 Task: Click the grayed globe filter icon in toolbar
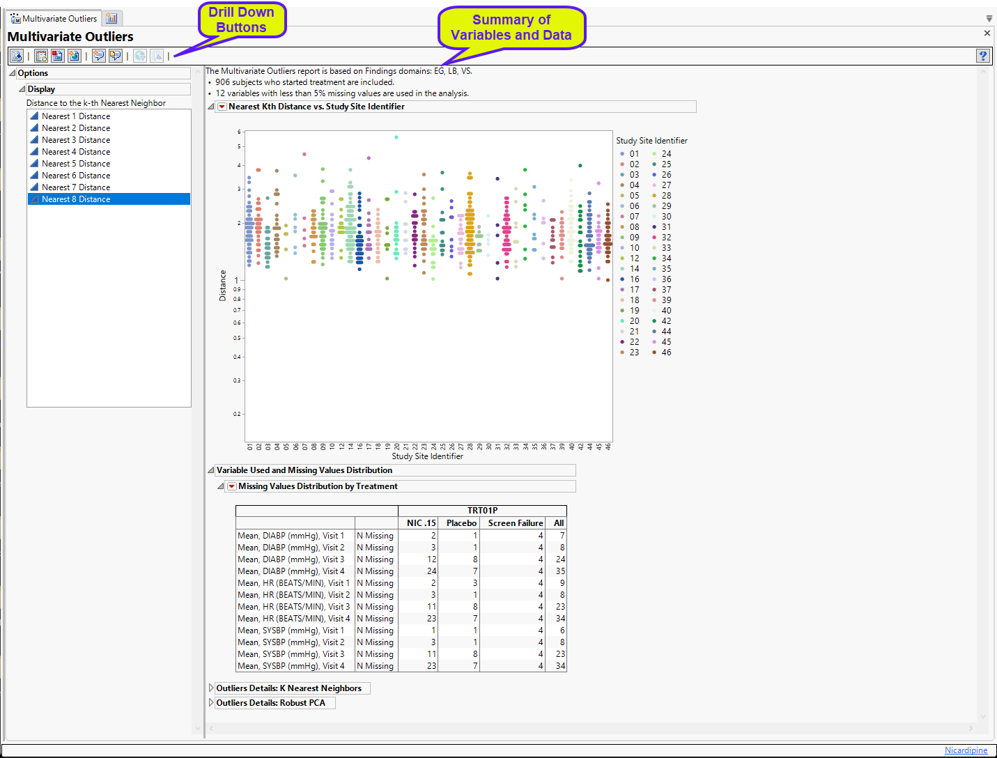[x=140, y=56]
